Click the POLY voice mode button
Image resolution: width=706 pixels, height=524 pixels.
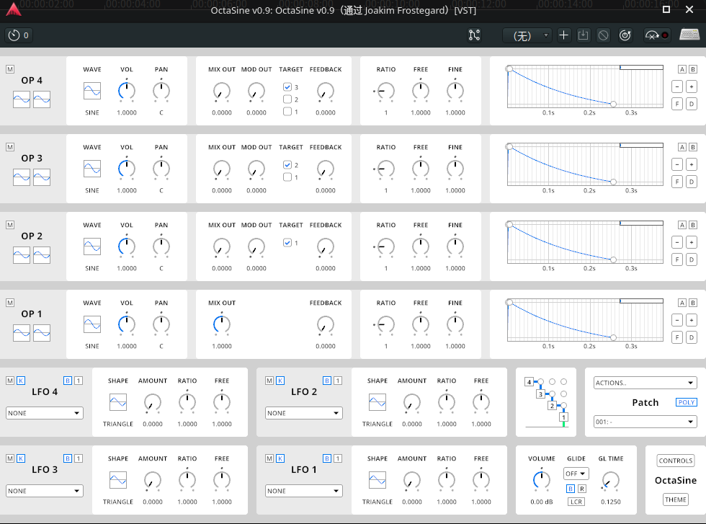point(686,402)
